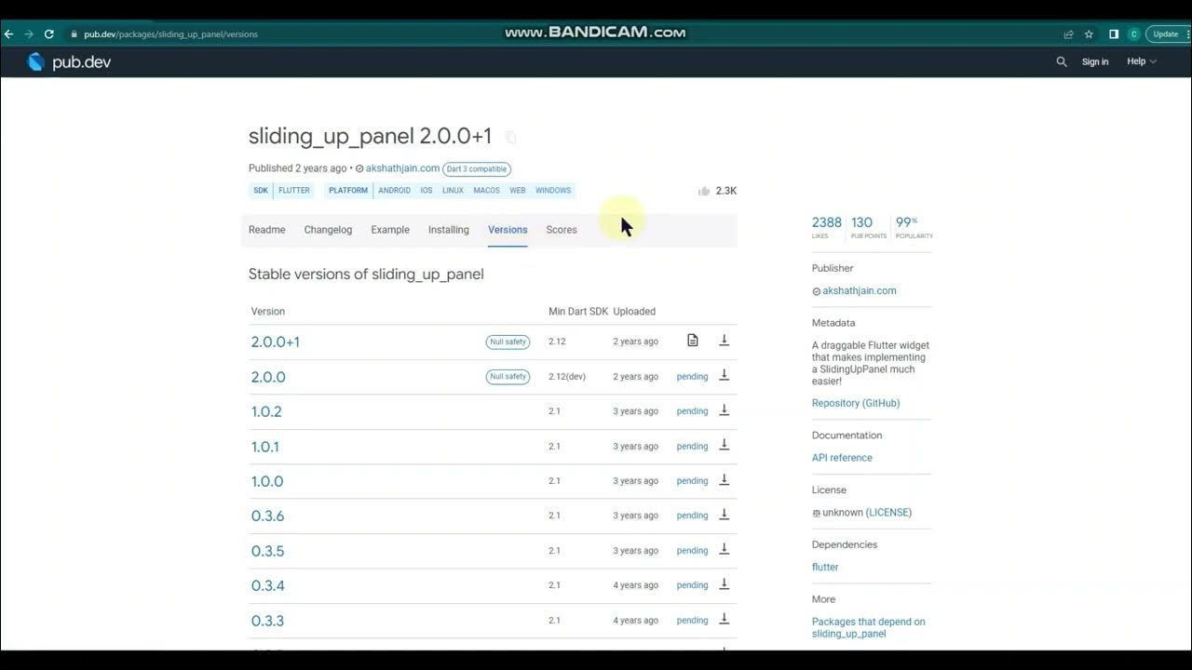The width and height of the screenshot is (1192, 670).
Task: Bookmark this page with the star icon
Action: (1089, 33)
